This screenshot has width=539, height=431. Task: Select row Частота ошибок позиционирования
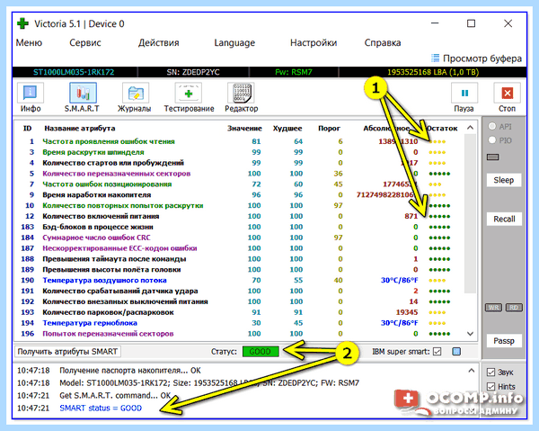pyautogui.click(x=239, y=184)
